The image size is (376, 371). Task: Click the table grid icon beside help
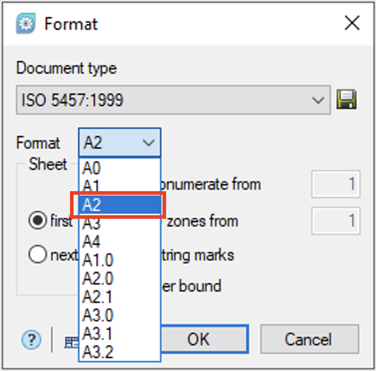click(x=71, y=342)
